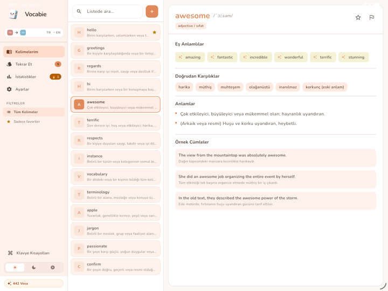Viewport: 388px width, 291px height.
Task: Select the confirm word card
Action: [115, 267]
